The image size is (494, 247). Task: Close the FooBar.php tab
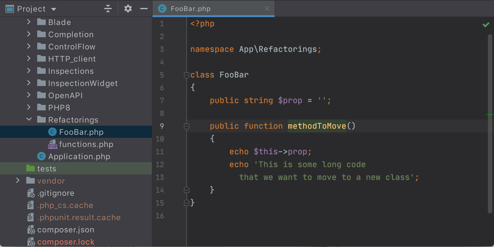[x=267, y=9]
